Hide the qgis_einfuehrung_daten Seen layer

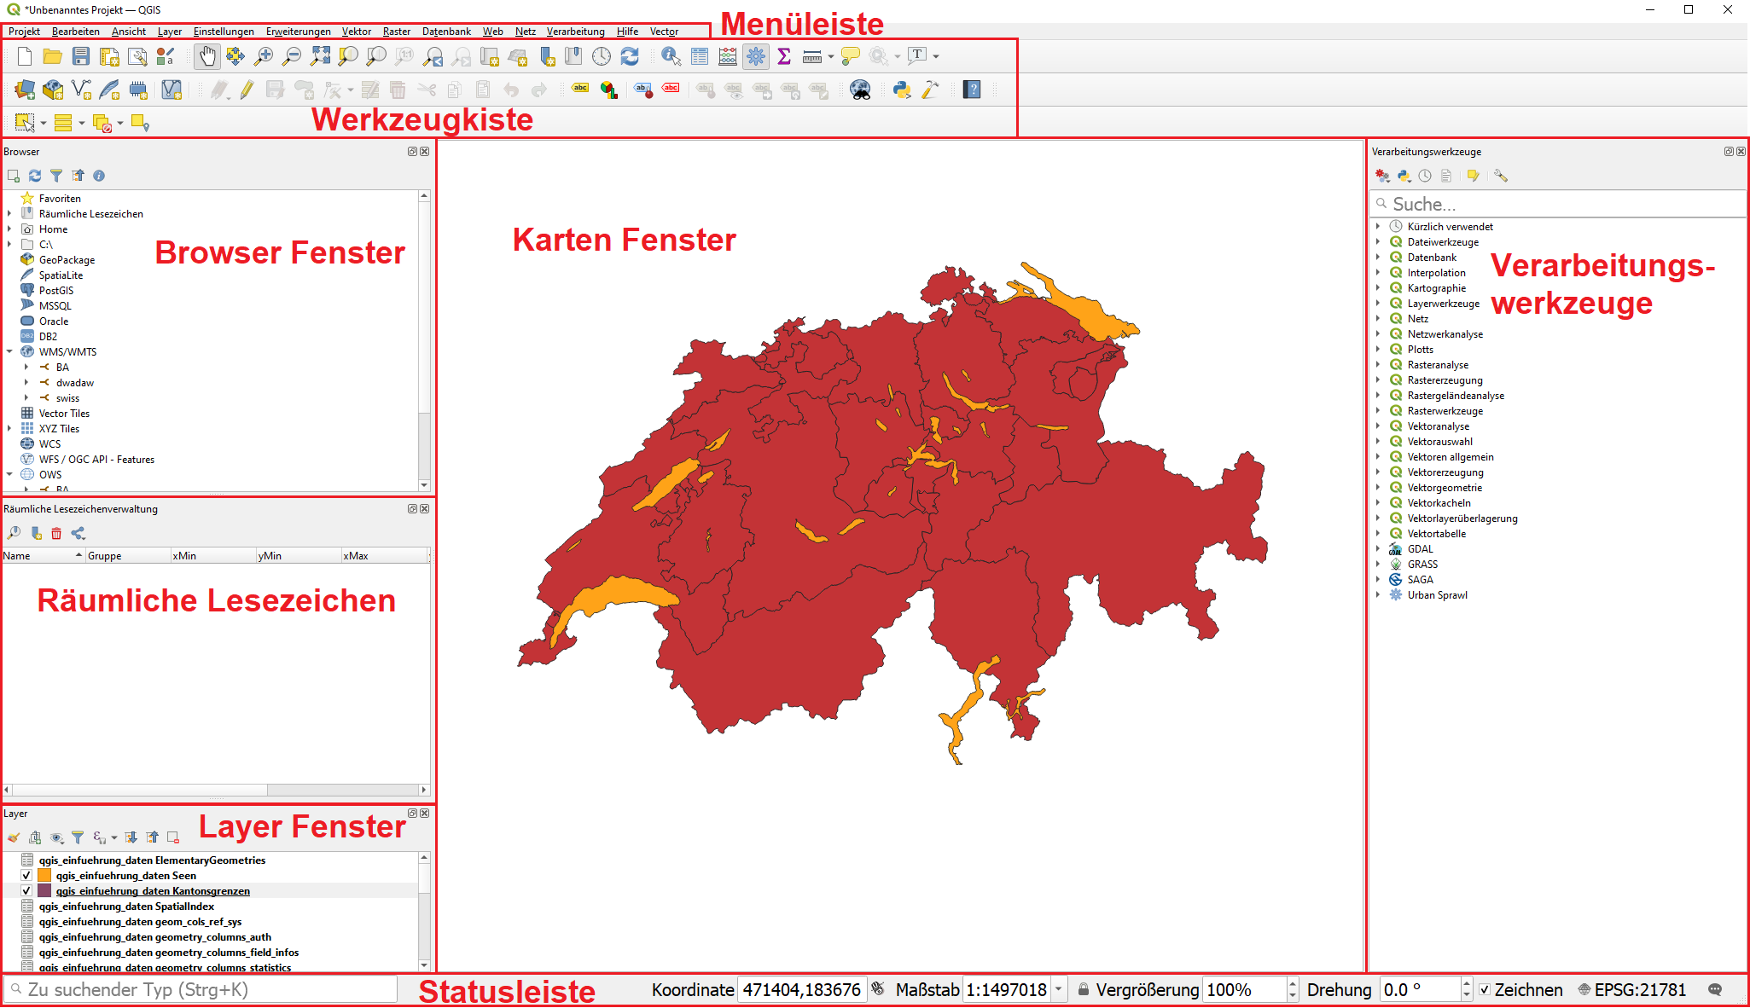26,875
